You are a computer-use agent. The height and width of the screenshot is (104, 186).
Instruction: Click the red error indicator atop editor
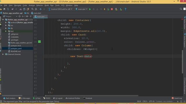(182, 19)
